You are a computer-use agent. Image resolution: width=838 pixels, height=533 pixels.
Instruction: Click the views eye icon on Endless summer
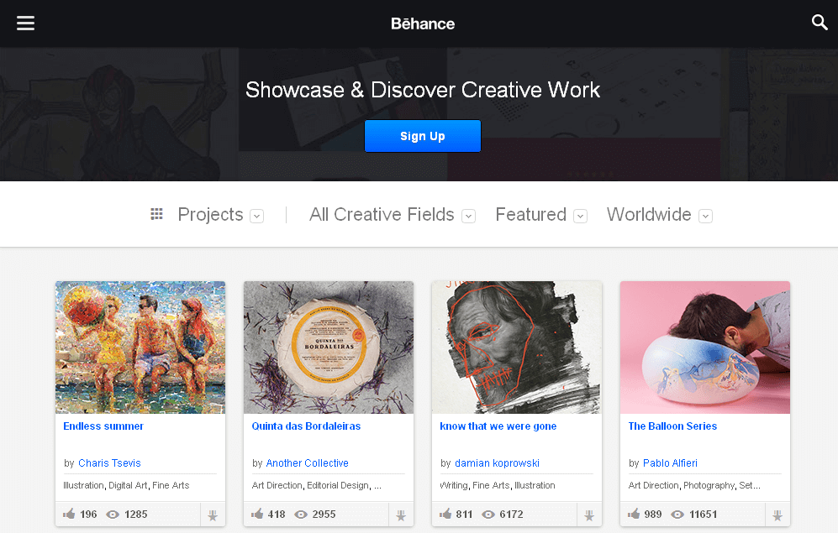click(113, 515)
